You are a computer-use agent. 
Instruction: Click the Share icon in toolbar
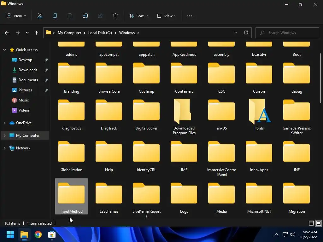(x=100, y=16)
